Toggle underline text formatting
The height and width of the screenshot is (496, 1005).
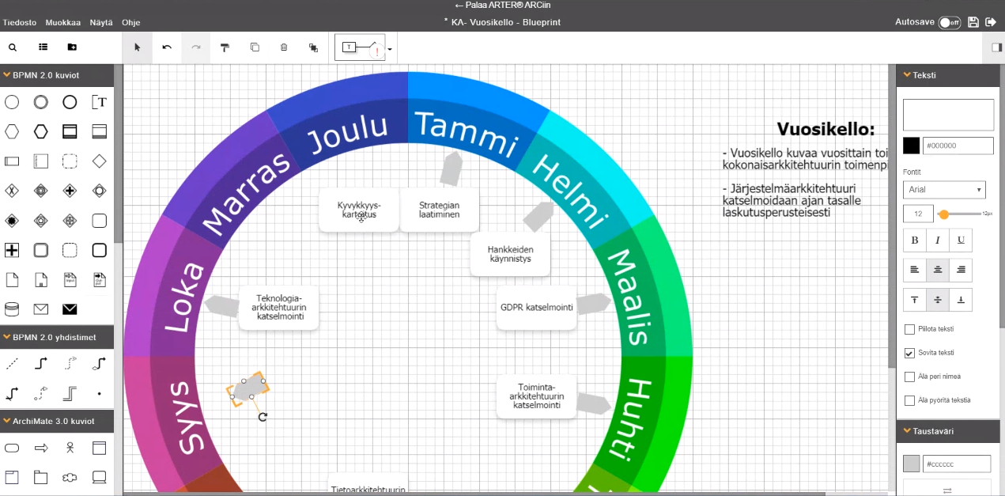pos(961,240)
